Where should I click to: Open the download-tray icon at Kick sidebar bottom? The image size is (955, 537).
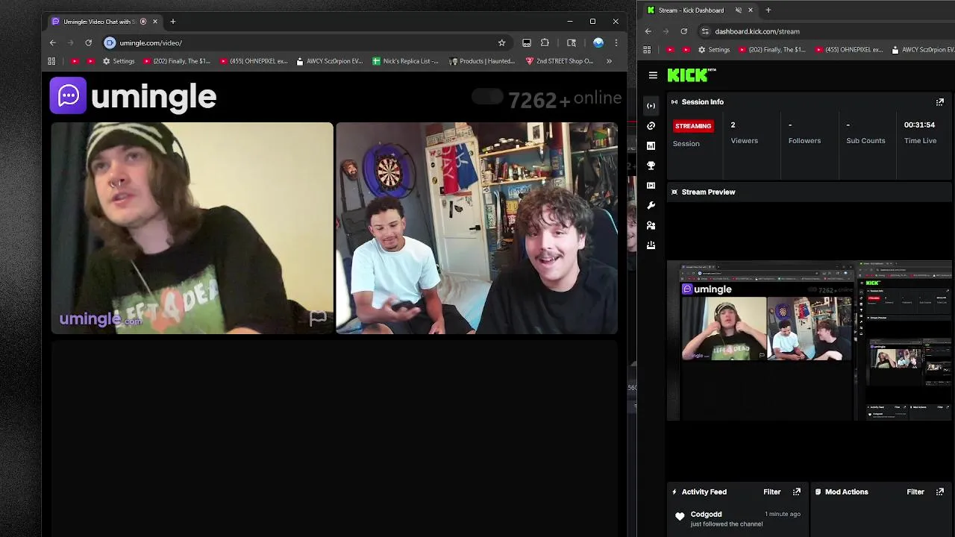click(x=651, y=245)
